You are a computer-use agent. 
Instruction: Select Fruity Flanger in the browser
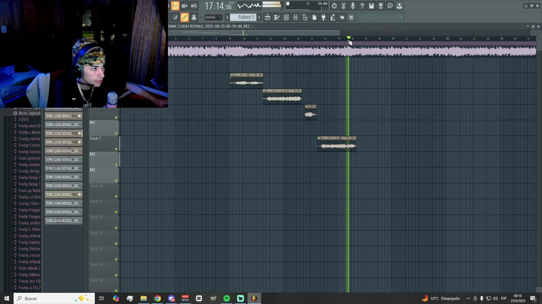pyautogui.click(x=30, y=210)
